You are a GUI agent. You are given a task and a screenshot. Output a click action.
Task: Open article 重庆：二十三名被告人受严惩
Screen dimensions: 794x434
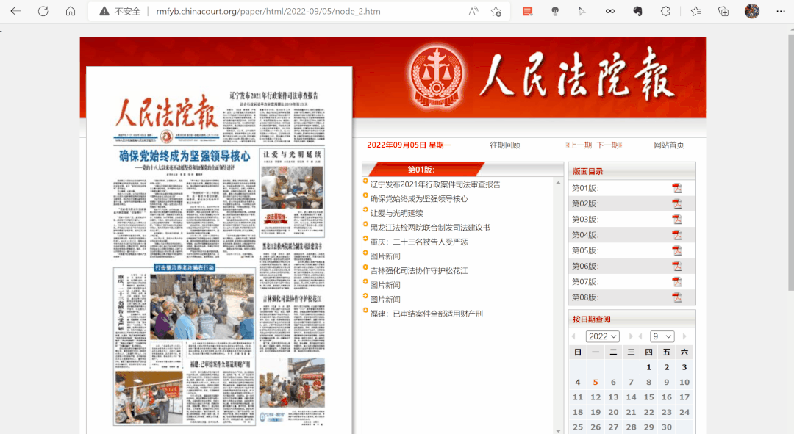[419, 242]
